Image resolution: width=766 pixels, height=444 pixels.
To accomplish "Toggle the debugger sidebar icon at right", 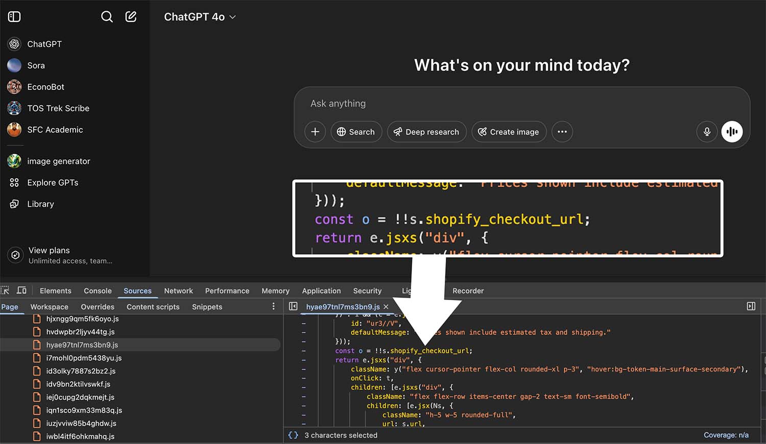I will pyautogui.click(x=751, y=306).
